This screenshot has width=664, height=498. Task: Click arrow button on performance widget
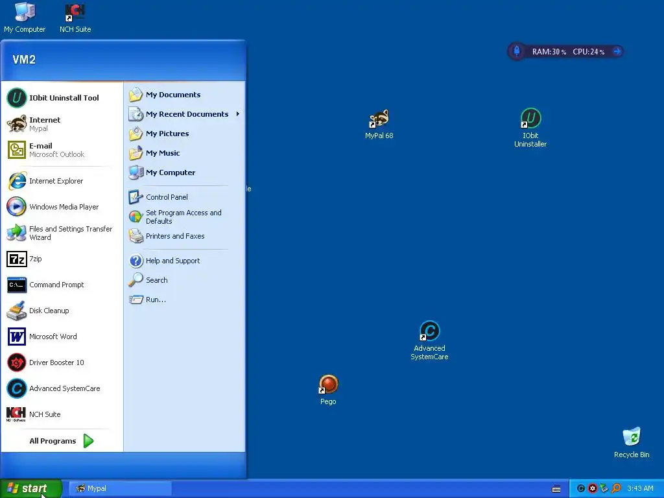[x=617, y=51]
